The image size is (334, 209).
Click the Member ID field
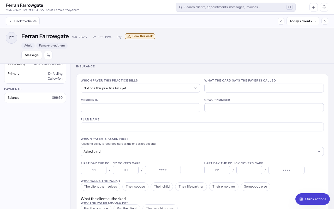140,108
